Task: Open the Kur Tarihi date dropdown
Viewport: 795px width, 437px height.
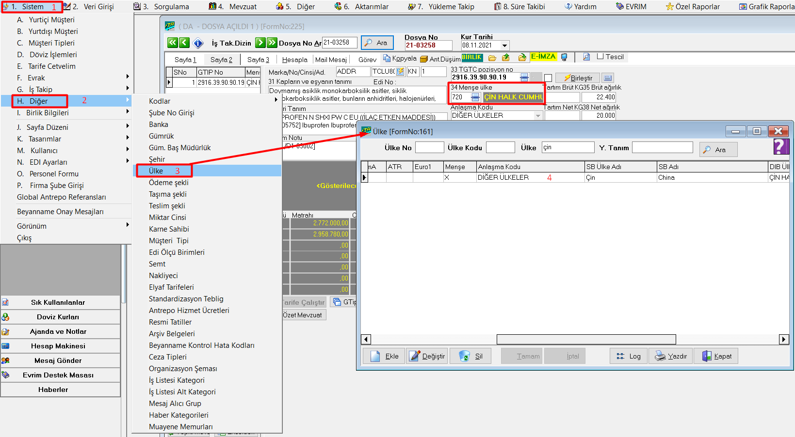Action: click(x=505, y=46)
